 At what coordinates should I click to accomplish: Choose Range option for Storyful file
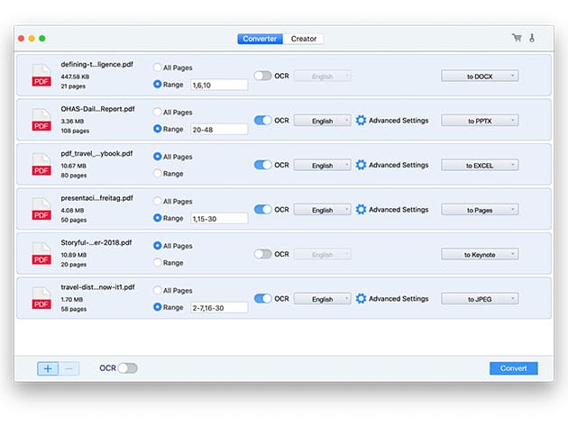[x=158, y=263]
